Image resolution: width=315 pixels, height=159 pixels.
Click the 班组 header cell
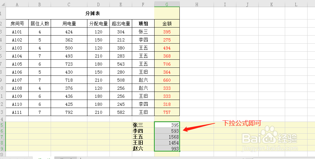click(143, 24)
